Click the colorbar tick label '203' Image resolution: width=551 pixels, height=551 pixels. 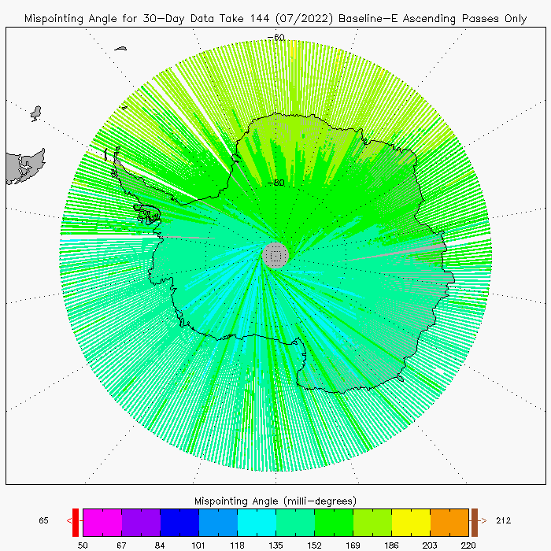pos(430,545)
